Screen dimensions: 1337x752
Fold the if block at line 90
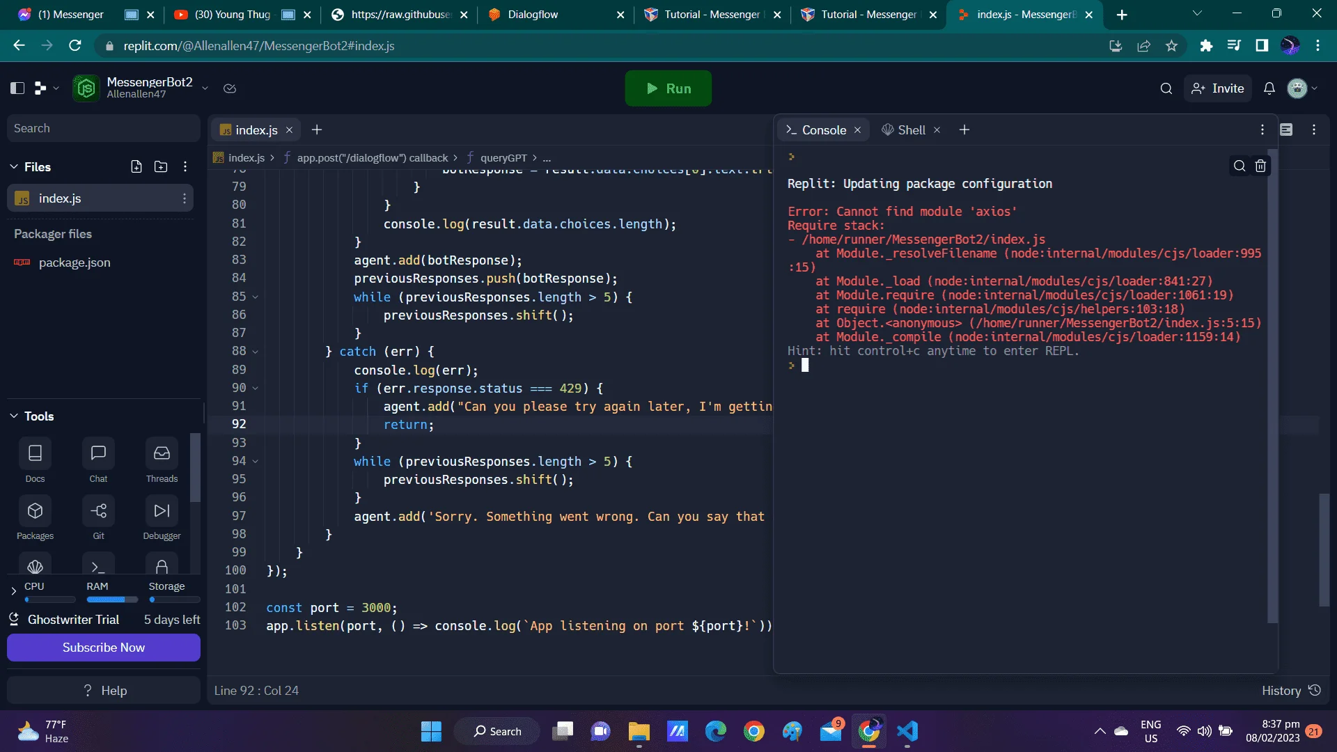coord(256,389)
